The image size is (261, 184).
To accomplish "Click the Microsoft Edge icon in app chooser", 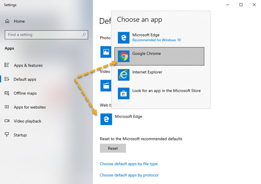I will click(124, 38).
